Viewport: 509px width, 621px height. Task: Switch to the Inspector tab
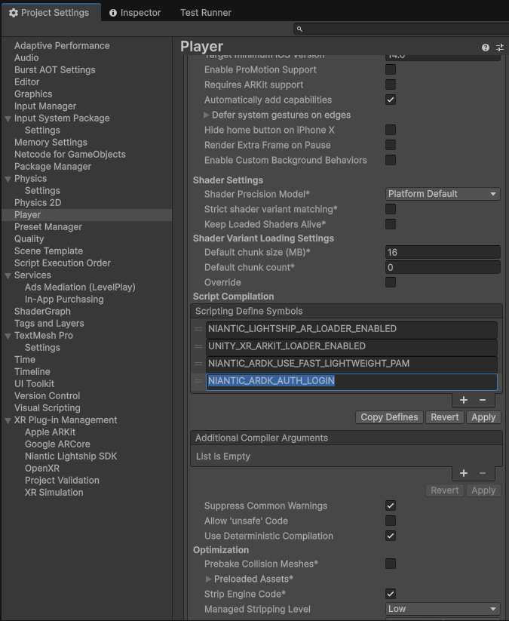point(135,13)
